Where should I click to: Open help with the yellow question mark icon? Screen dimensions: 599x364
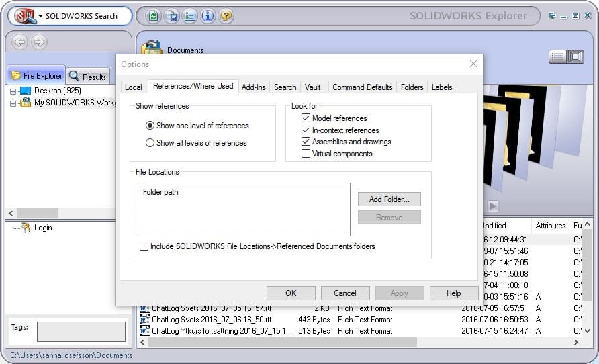(x=226, y=16)
